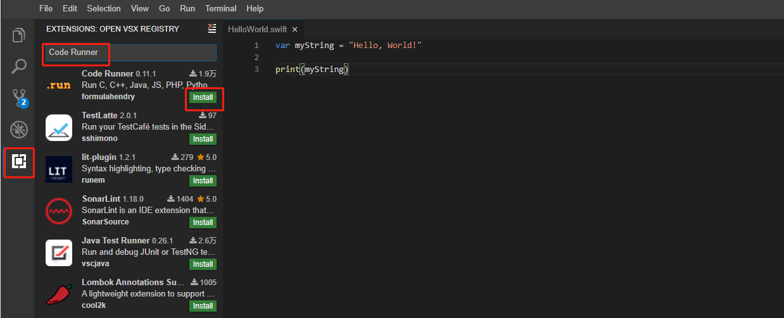Image resolution: width=784 pixels, height=318 pixels.
Task: Click the TestLatte extension title
Action: [x=99, y=115]
